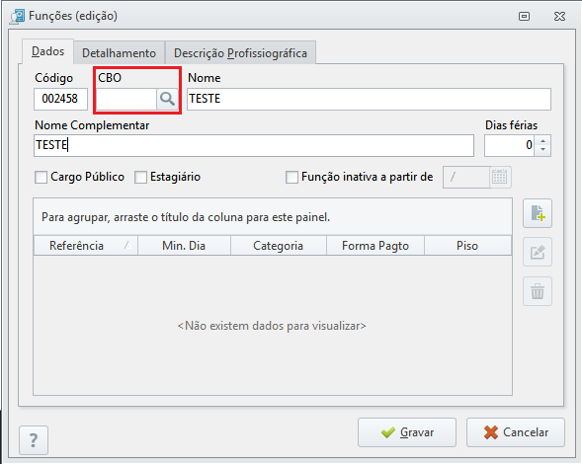The width and height of the screenshot is (582, 464).
Task: Add a new salary reference record
Action: [x=538, y=213]
